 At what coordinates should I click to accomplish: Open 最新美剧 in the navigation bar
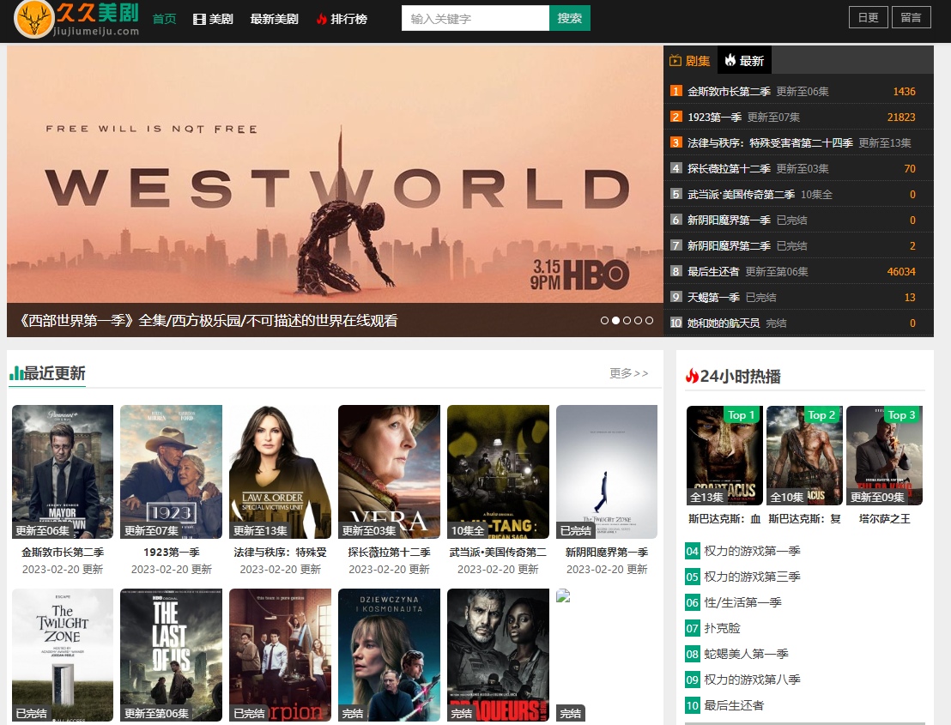[x=275, y=17]
